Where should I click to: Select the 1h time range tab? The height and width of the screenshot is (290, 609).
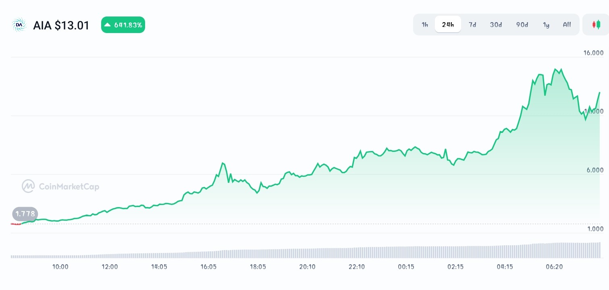[425, 25]
